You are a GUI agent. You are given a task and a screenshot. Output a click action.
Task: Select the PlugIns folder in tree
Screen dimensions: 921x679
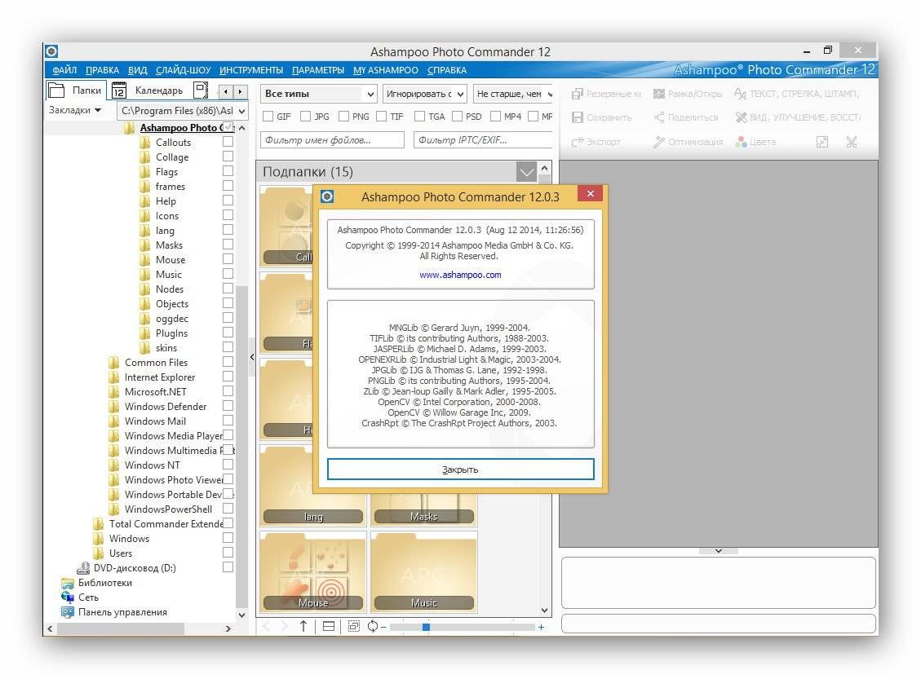tap(171, 333)
